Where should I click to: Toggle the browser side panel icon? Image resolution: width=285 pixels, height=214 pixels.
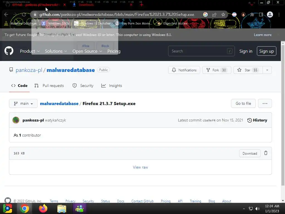pos(261,14)
